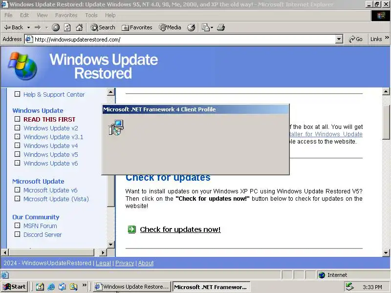Click the Privacy footer link

click(125, 263)
